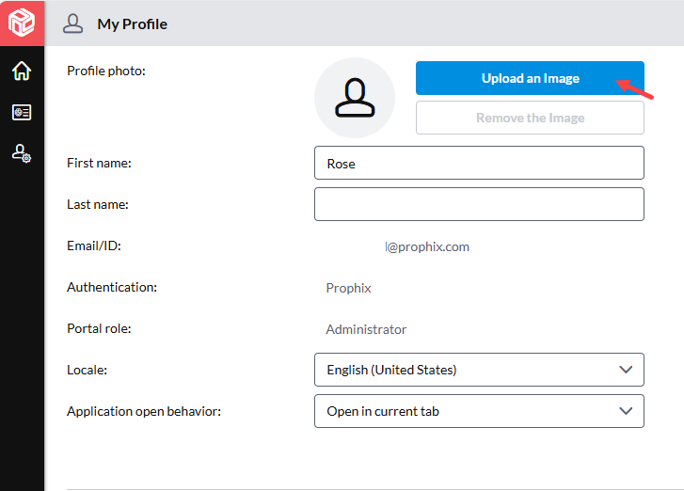Click the Profile photo label

(106, 71)
